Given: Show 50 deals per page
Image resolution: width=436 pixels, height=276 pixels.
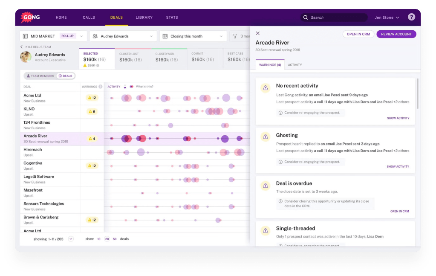Looking at the screenshot, I should (x=115, y=239).
